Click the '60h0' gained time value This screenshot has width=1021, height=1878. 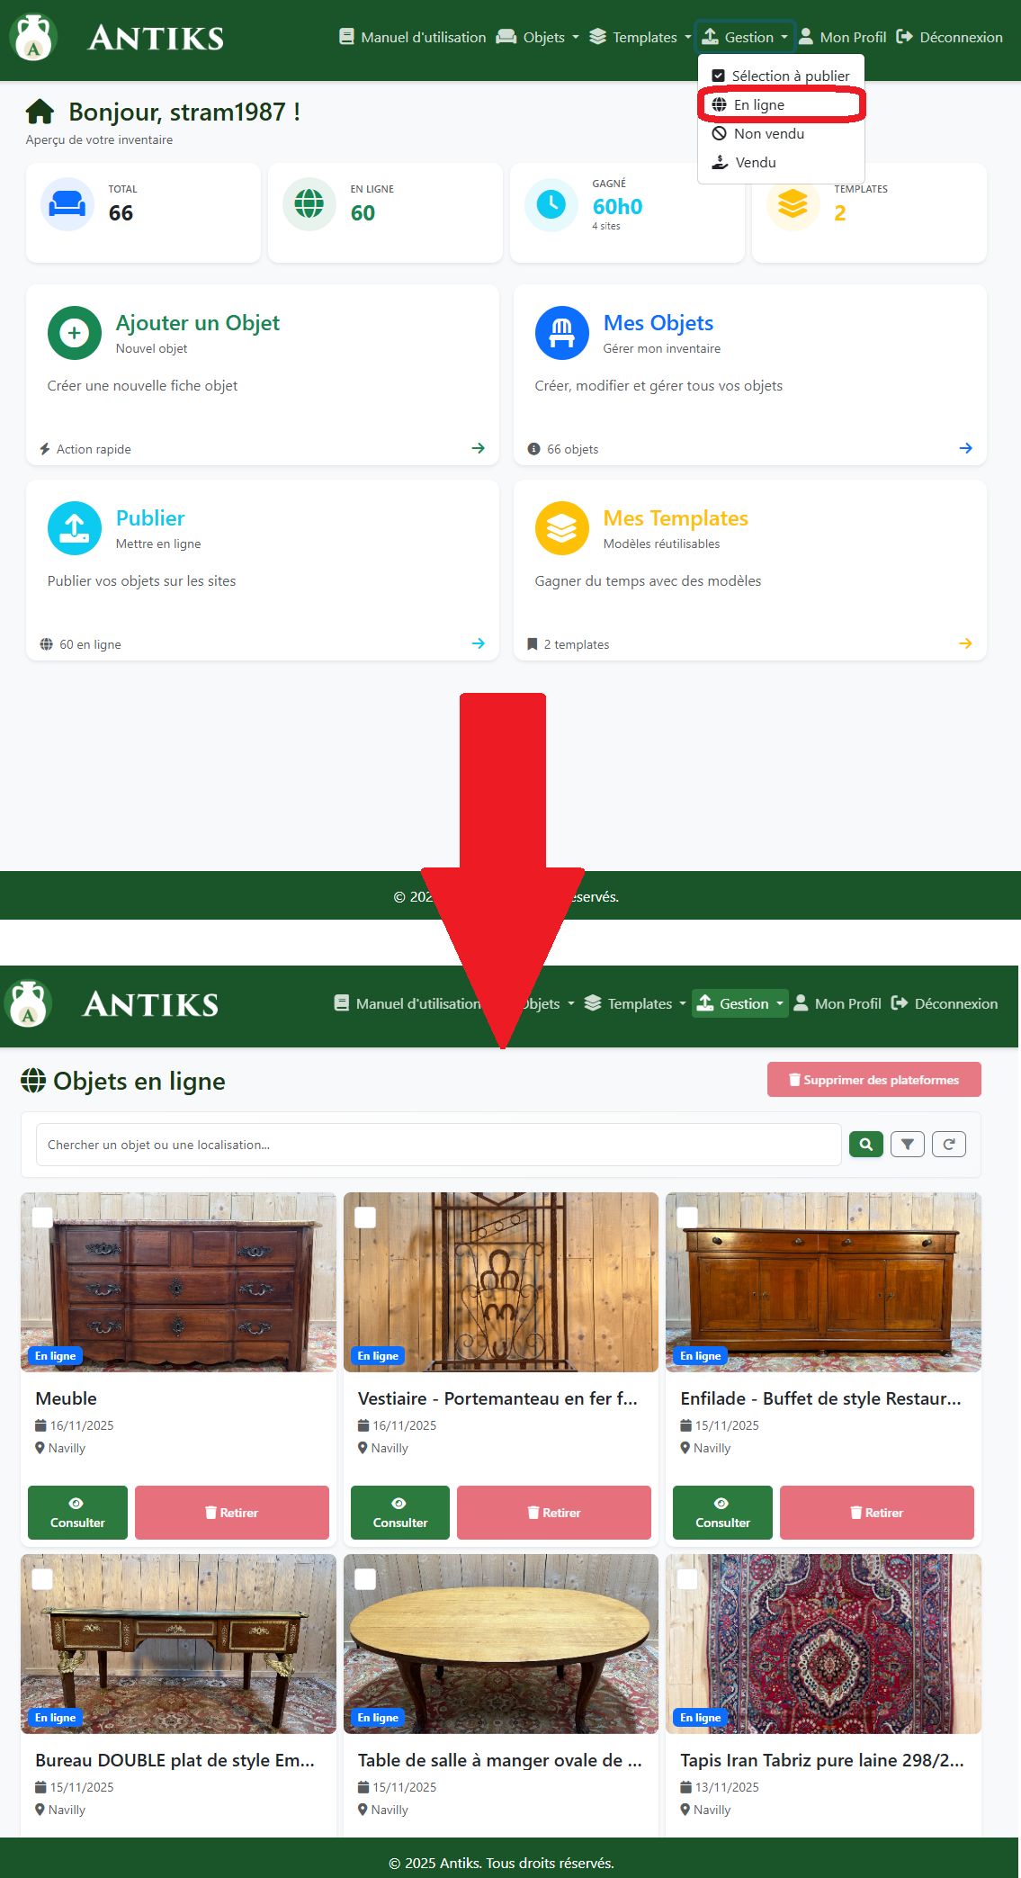[617, 206]
